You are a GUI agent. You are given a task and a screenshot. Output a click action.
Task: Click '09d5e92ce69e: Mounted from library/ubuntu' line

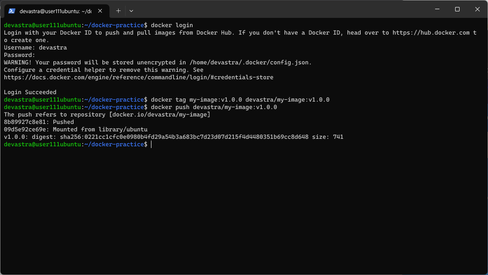[76, 130]
